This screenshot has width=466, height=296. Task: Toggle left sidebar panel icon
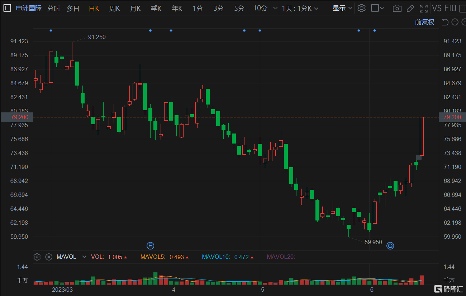[8, 8]
